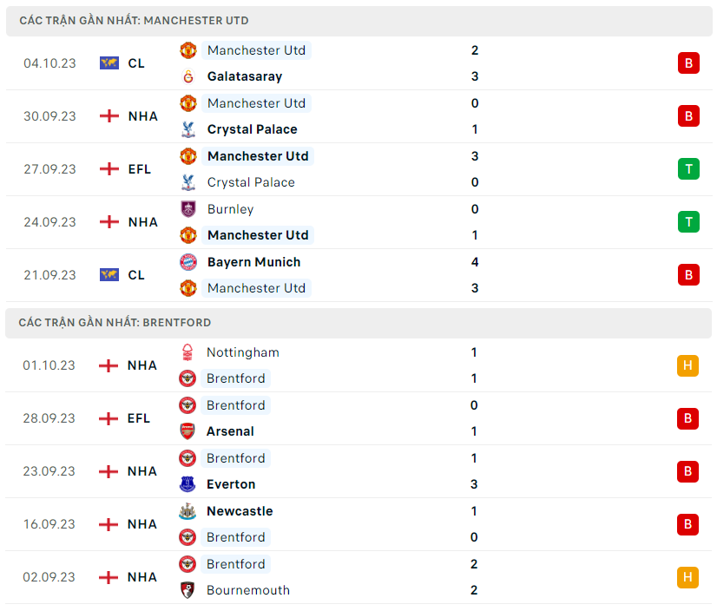Open the Galatasaray team link
The width and height of the screenshot is (717, 611).
[x=245, y=76]
